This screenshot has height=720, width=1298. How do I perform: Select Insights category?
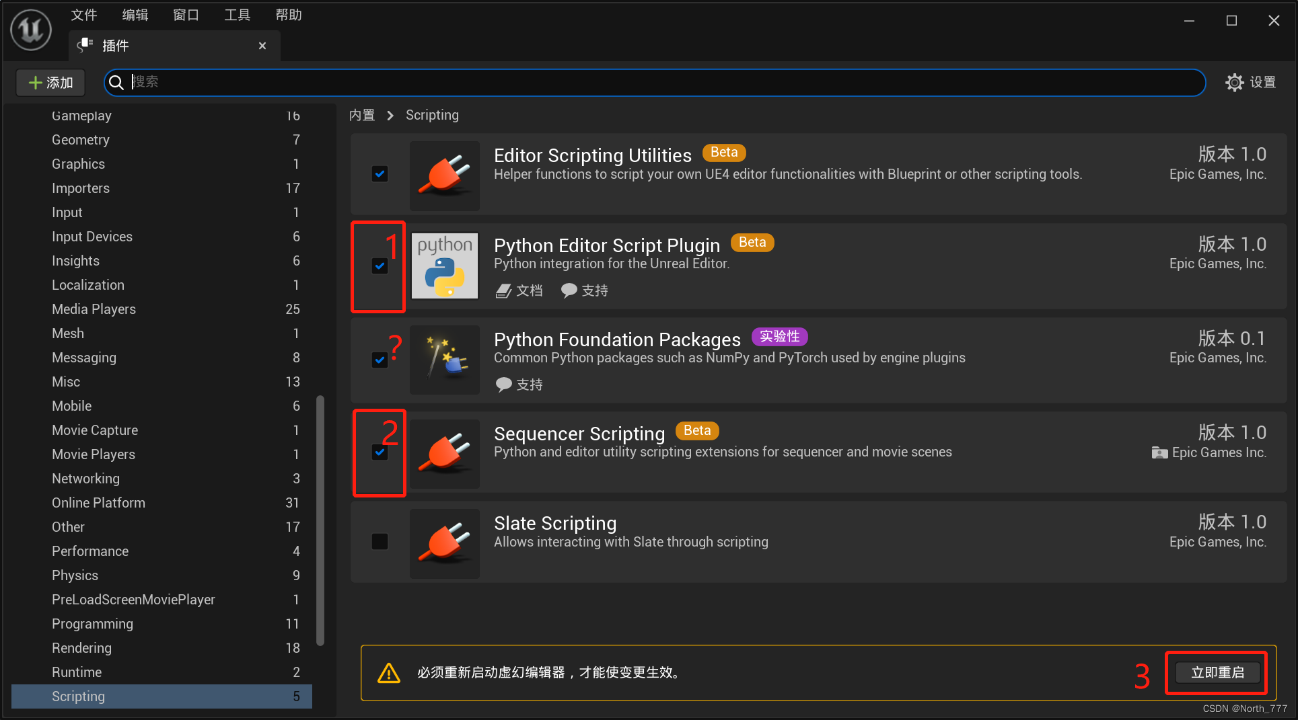tap(161, 261)
